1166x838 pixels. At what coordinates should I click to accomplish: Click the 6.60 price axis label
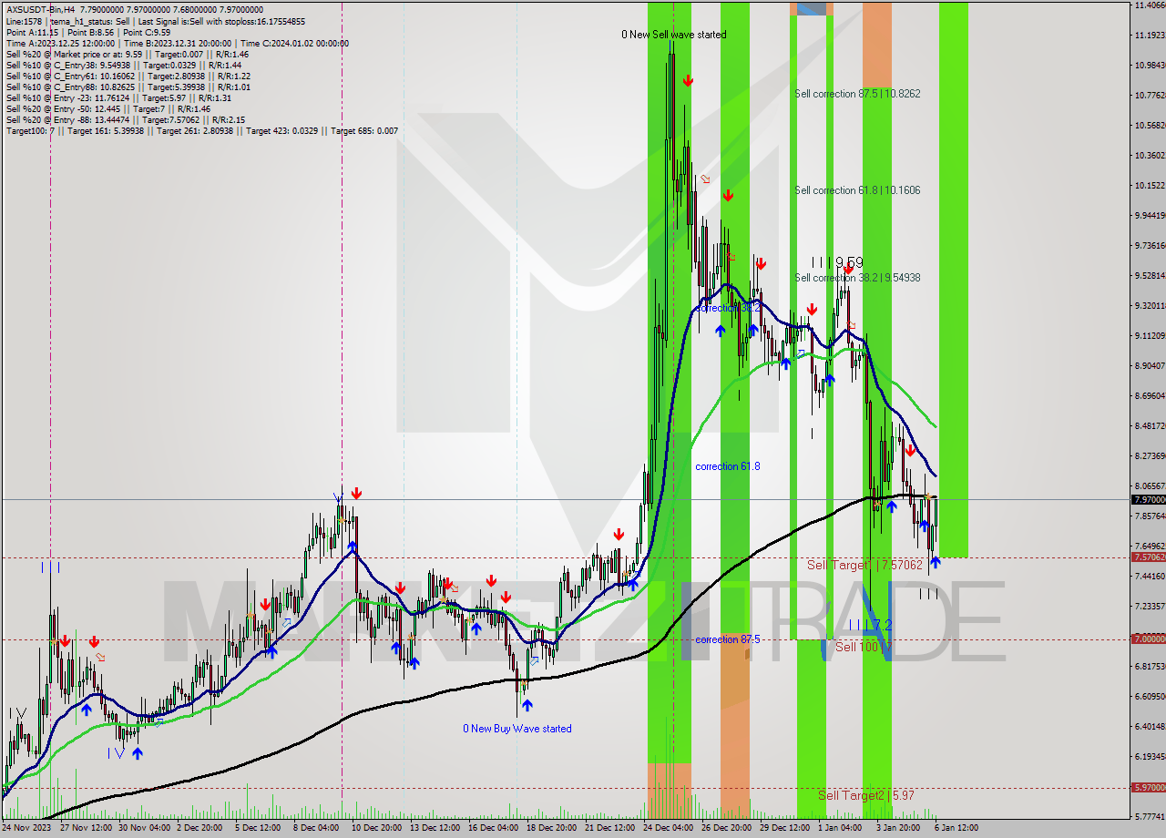click(x=1149, y=697)
